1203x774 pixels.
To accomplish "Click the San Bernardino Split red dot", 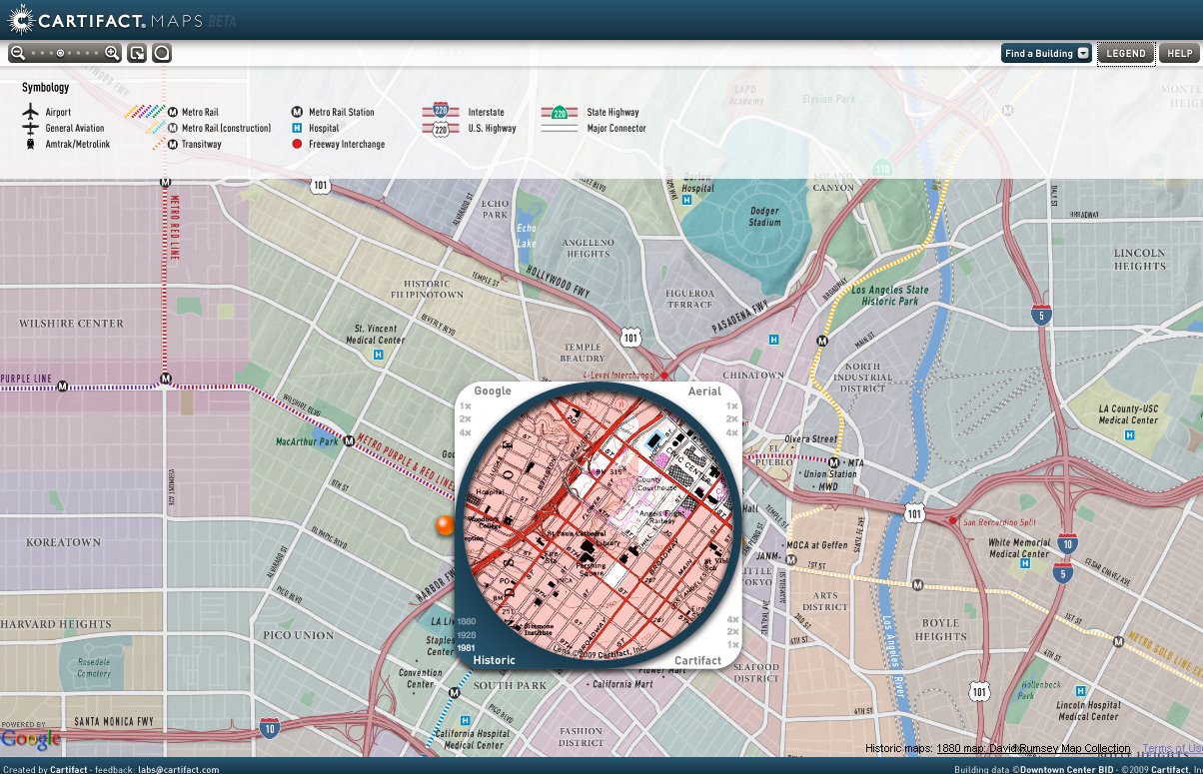I will (952, 521).
